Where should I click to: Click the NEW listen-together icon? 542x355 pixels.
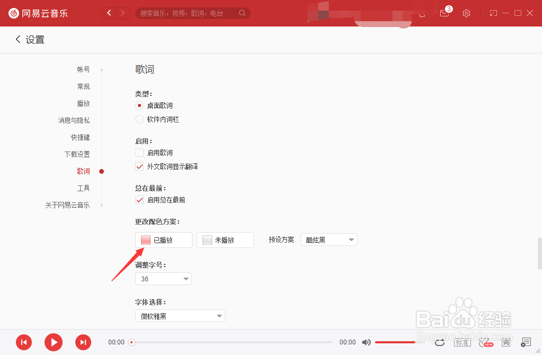coord(484,342)
